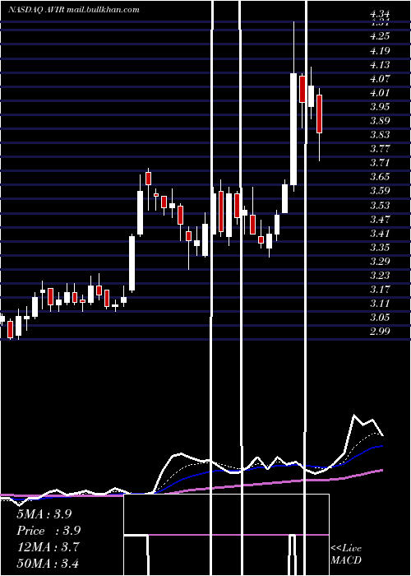Select the 3.89 price label
This screenshot has height=576, width=411.
tap(380, 120)
